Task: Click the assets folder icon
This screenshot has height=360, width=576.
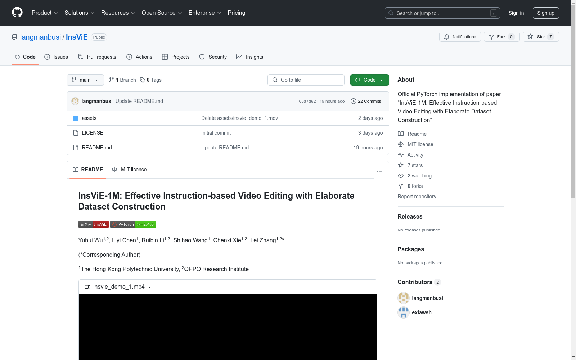Action: (76, 118)
